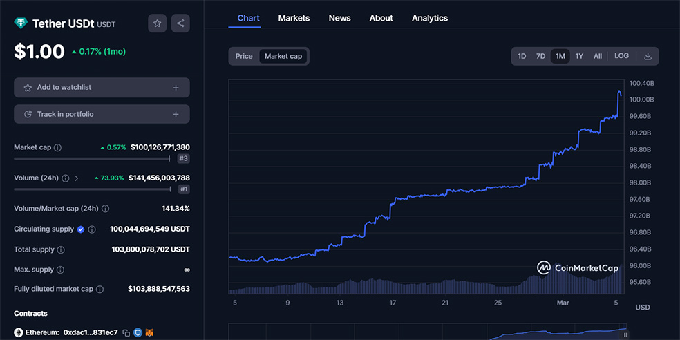Select the 1D time range
This screenshot has width=680, height=340.
(522, 57)
